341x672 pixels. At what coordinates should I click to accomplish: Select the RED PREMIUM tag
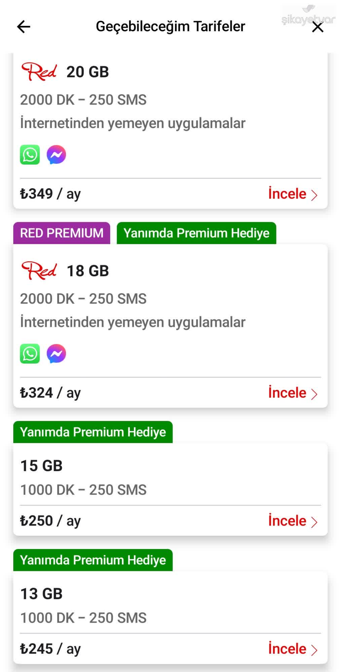coord(62,233)
